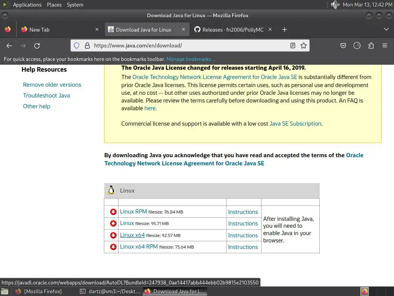Open the tracking protection shield
The image size is (394, 296).
(77, 45)
